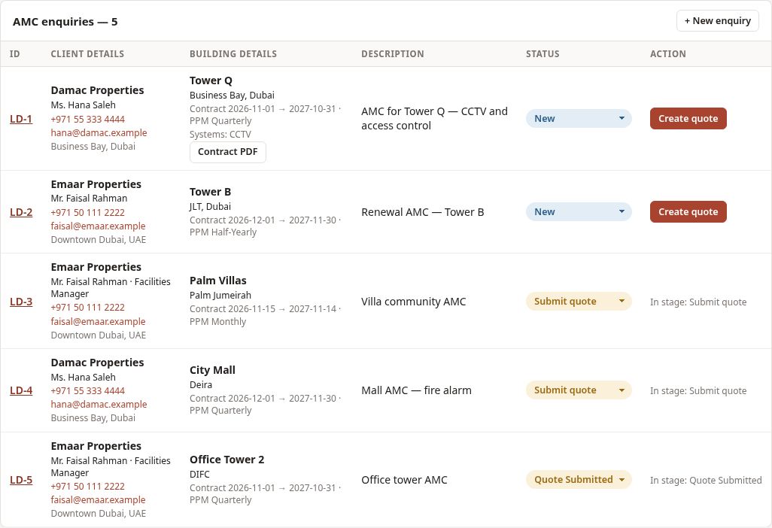This screenshot has width=772, height=528.
Task: Click 'PPM Monthly' text under Palm Villas
Action: (217, 322)
